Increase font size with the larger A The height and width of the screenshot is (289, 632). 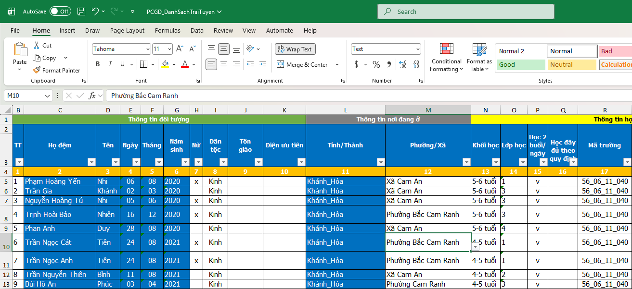coord(180,49)
